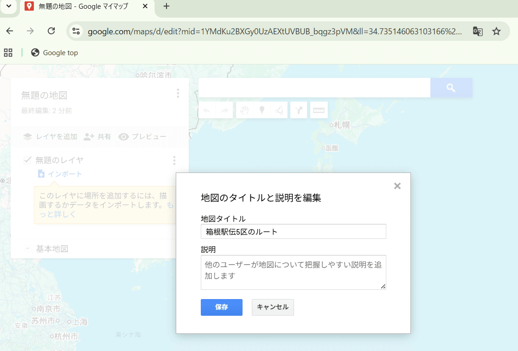
Task: Select the draw line tool
Action: click(x=279, y=110)
